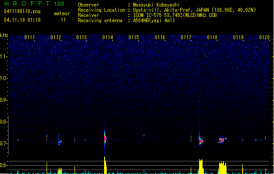Click the 1.1 kHz axis tick label
This screenshot has height=174, width=274.
click(x=3, y=57)
